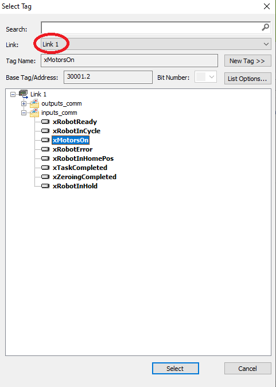Select the xRobotInHomePos tag

pos(83,158)
